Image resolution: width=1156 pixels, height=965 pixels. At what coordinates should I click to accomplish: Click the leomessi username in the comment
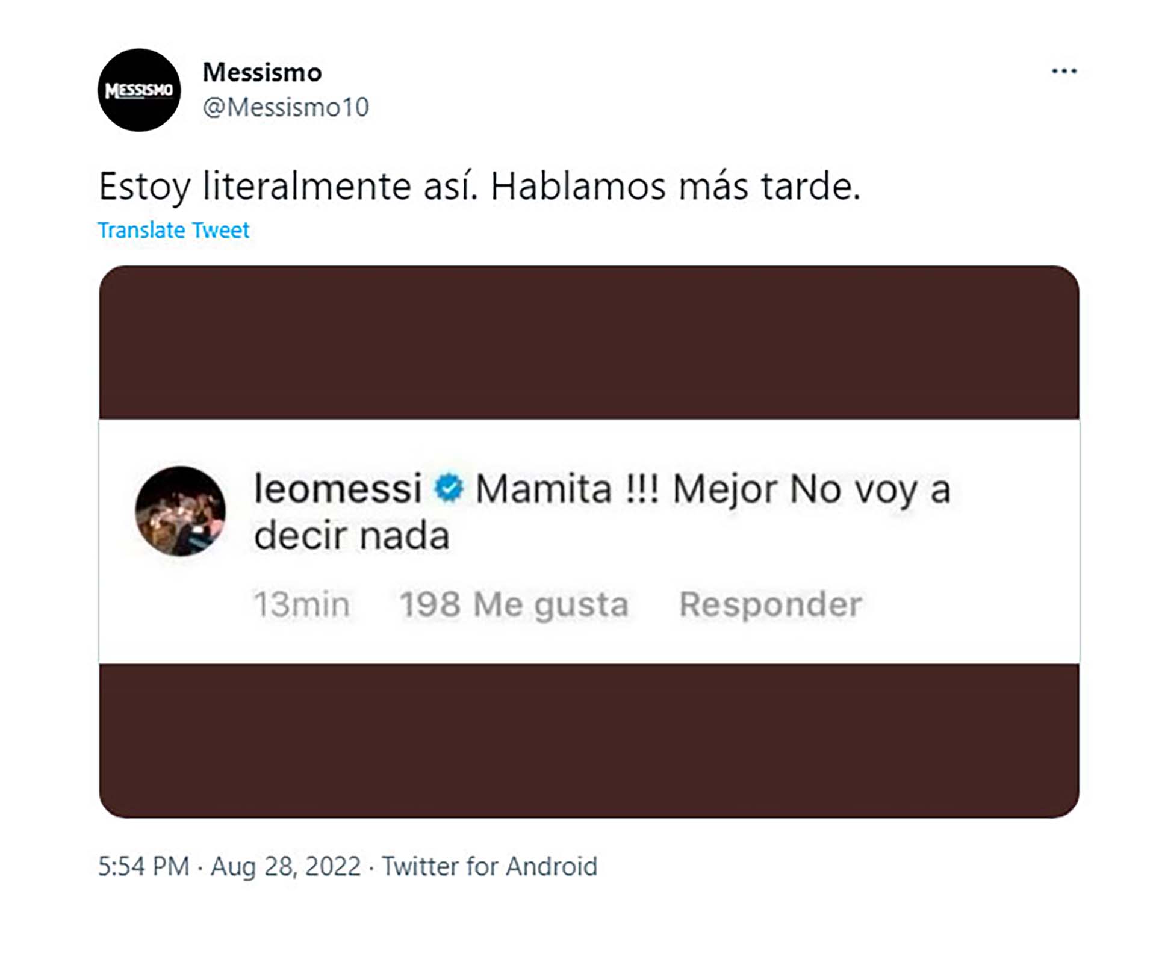coord(338,488)
